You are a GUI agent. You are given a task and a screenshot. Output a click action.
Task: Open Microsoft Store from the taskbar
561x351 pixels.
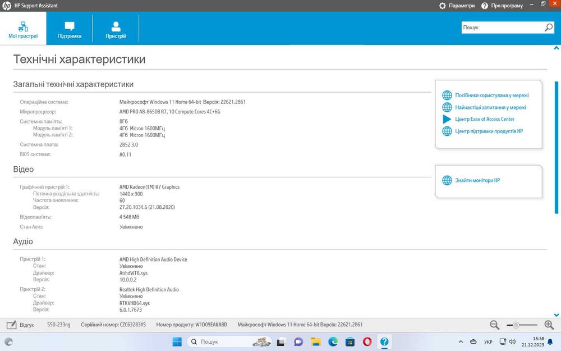coord(350,342)
